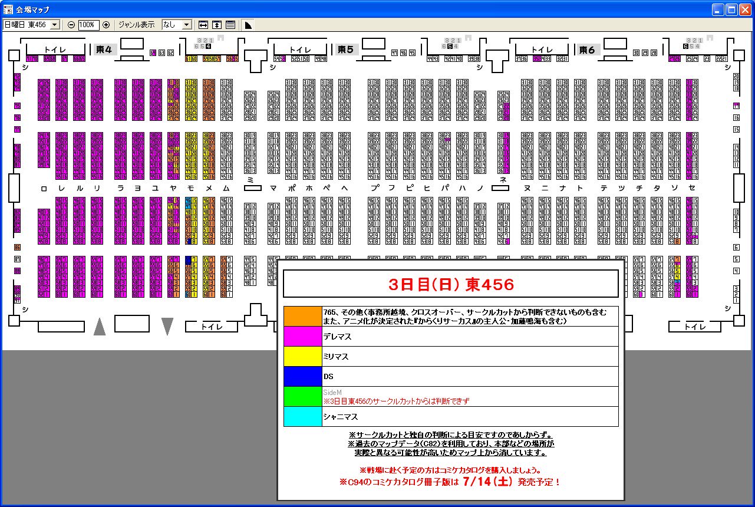Screen dimensions: 755x507
Task: Click row letter マ on the map
Action: (x=273, y=188)
